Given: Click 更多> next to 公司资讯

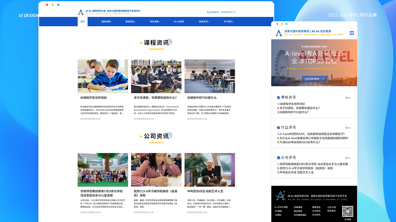Looking at the screenshot, I should pos(348,158).
